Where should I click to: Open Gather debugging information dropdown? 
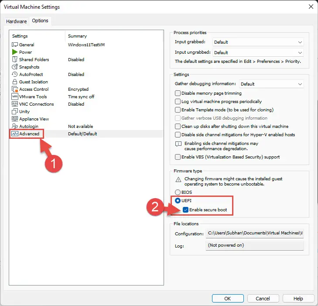tap(271, 84)
